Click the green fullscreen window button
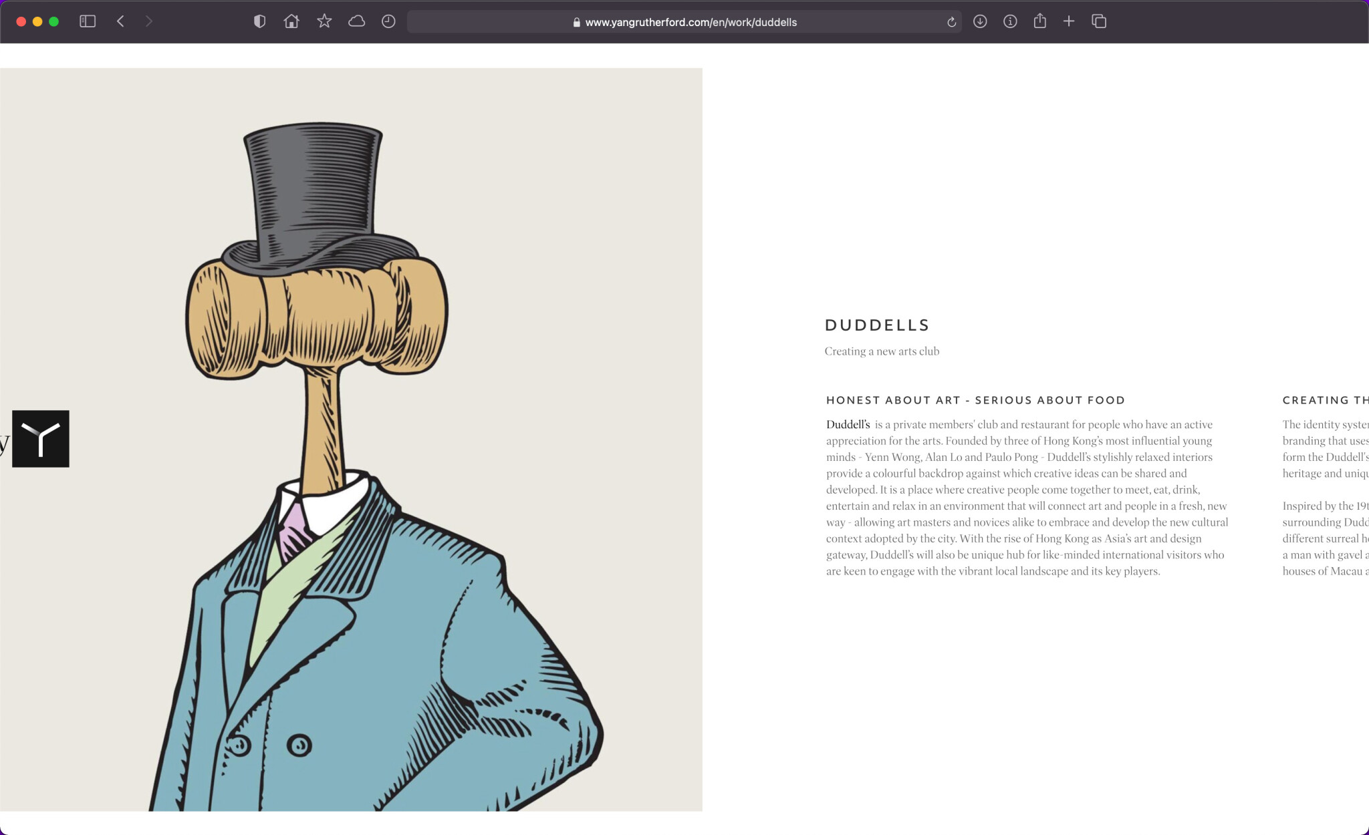This screenshot has width=1369, height=835. [x=54, y=21]
